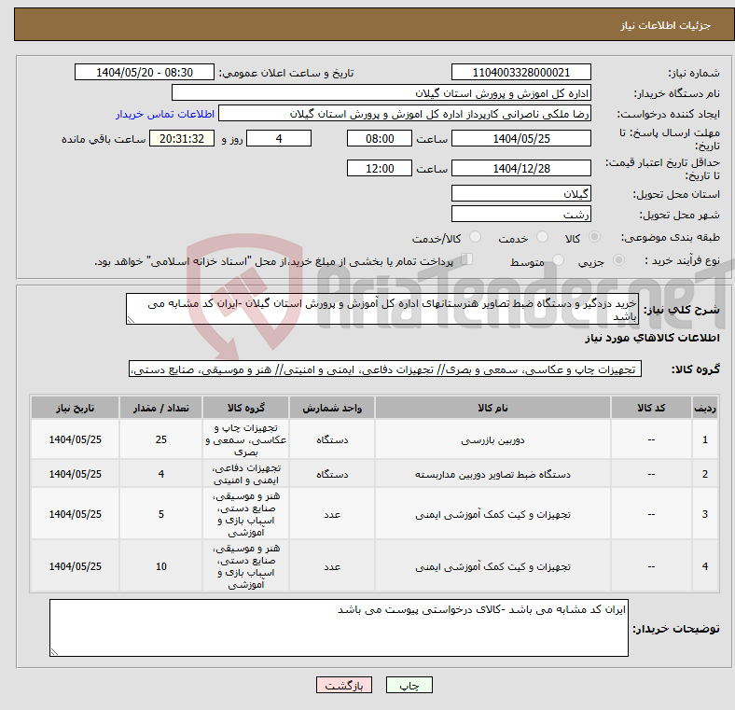Click row 1 need date 1404/05/25

tap(75, 439)
